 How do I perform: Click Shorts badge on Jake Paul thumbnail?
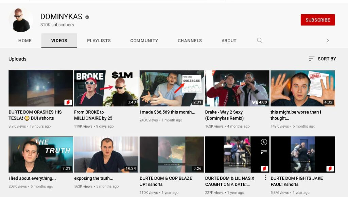[x=330, y=168]
